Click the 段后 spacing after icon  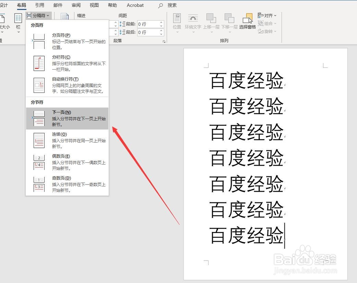click(122, 32)
